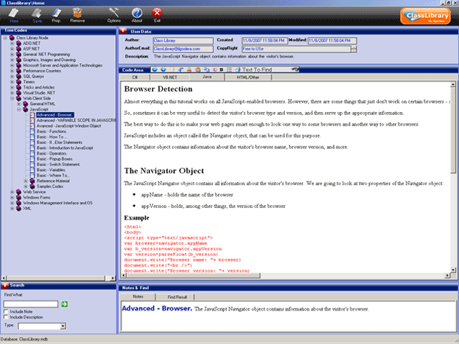Expand the Reference Material node

point(26,181)
